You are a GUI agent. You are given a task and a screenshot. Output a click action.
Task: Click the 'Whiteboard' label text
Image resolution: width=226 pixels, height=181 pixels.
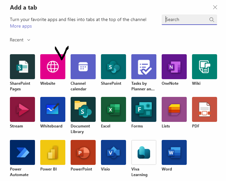(x=51, y=126)
